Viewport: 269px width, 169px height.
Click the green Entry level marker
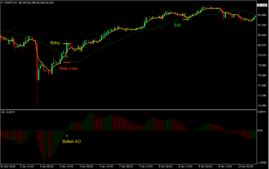pos(66,44)
